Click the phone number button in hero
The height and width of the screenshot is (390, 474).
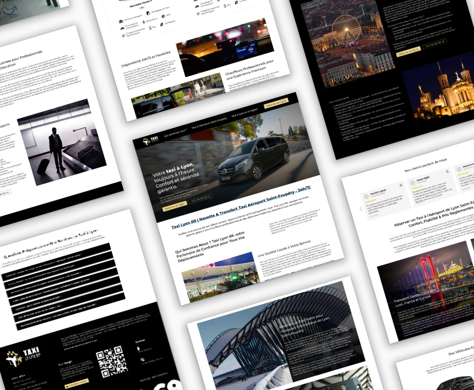tap(200, 196)
